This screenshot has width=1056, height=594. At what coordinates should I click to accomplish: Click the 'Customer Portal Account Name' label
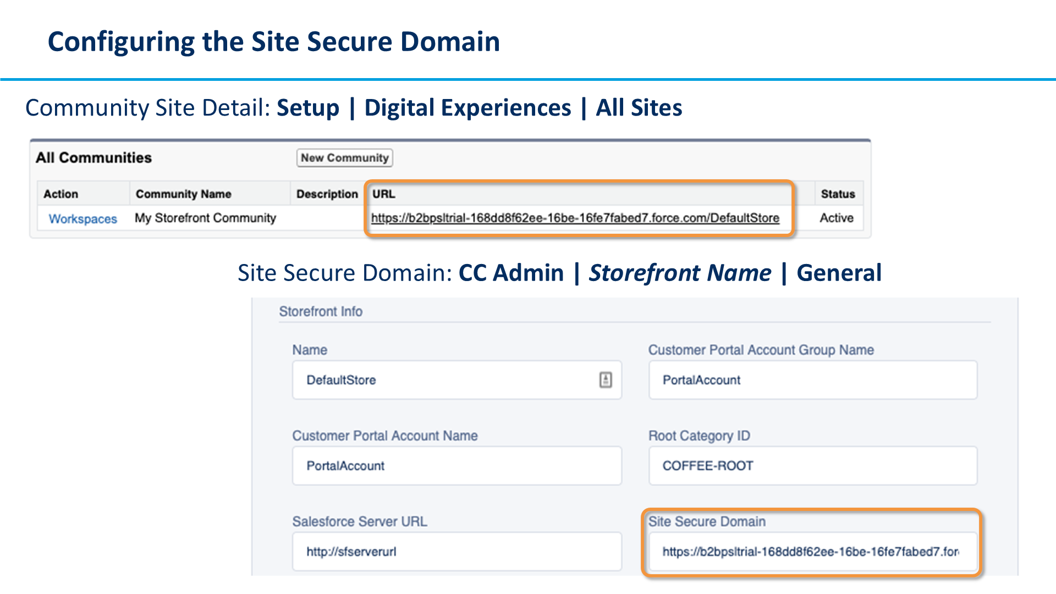point(385,436)
